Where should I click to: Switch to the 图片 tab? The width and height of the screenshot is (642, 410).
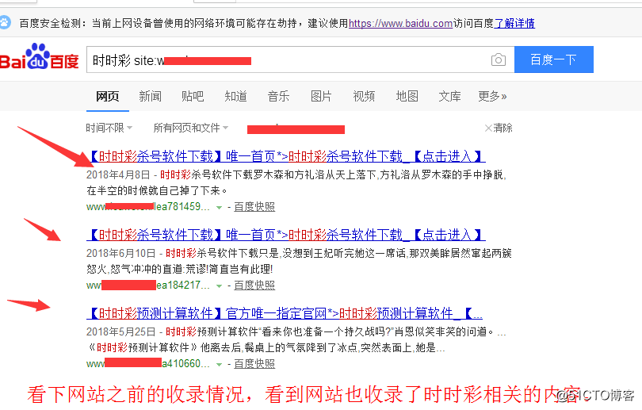321,96
